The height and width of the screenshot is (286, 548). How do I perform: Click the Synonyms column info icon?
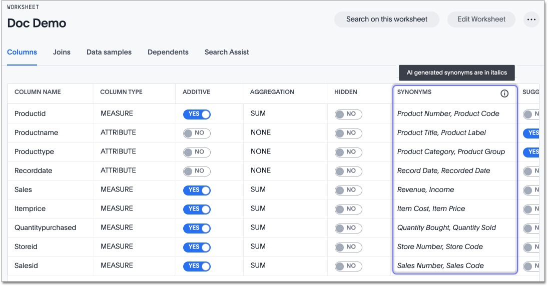504,93
